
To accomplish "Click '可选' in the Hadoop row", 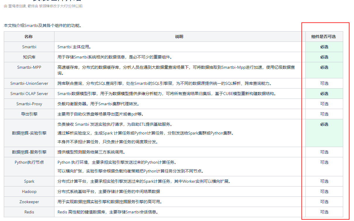I will coord(324,191).
